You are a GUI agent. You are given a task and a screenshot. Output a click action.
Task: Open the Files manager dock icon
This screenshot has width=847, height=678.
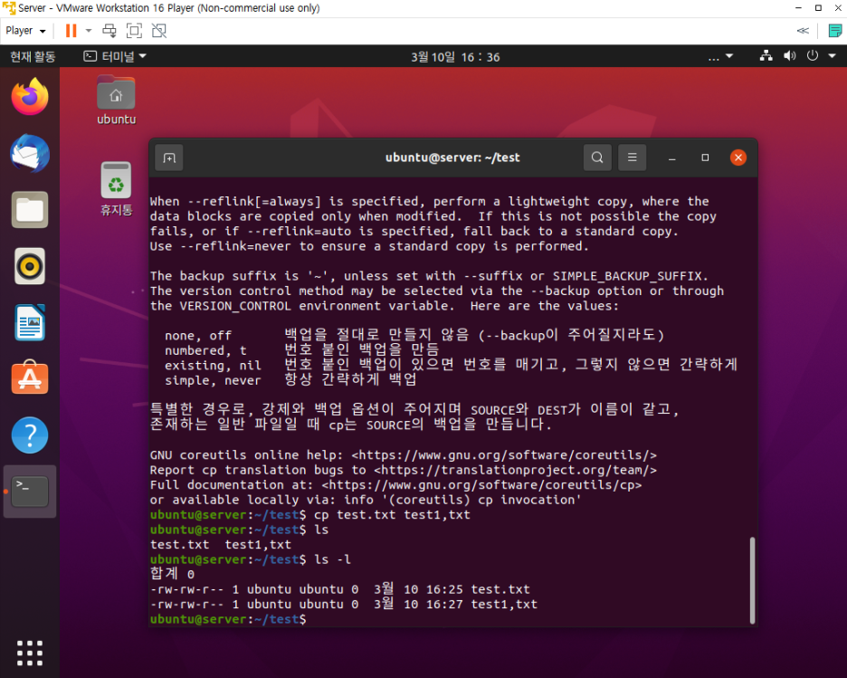[x=30, y=210]
